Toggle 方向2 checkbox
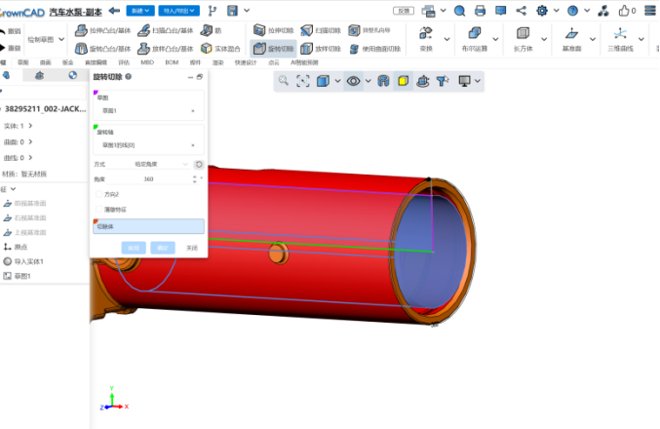Viewport: 660px width, 429px height. 99,194
